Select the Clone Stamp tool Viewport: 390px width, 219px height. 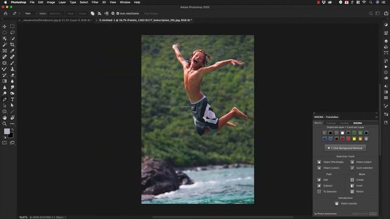coord(12,69)
